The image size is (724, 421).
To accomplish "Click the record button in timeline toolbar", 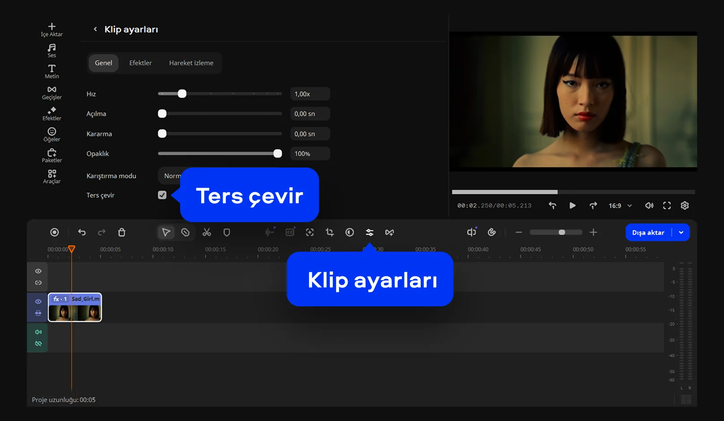I will click(x=54, y=232).
